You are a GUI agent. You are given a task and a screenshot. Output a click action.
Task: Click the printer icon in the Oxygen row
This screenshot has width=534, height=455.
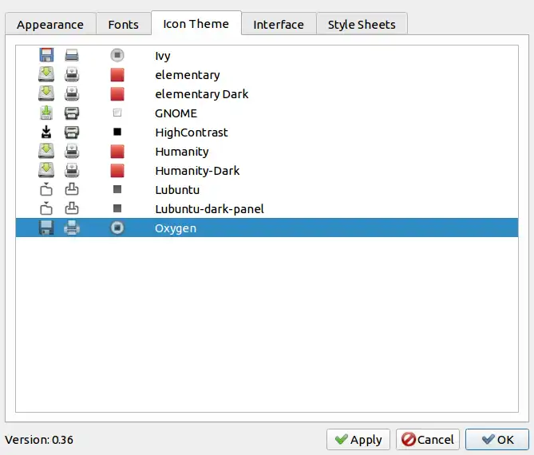click(x=72, y=227)
